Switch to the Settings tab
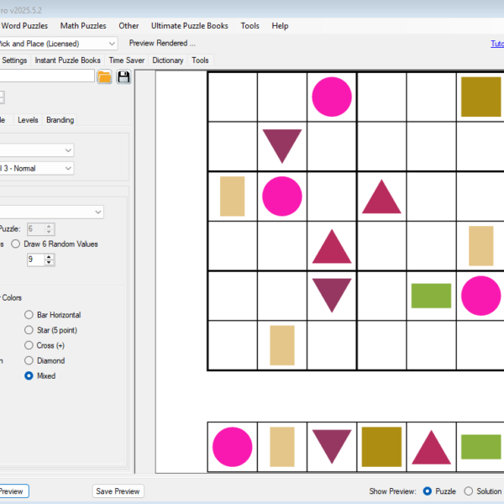Image resolution: width=504 pixels, height=504 pixels. tap(14, 60)
